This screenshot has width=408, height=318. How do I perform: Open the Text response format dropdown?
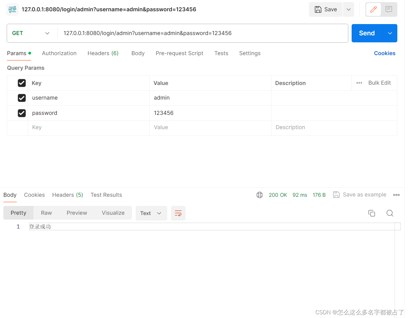click(151, 213)
